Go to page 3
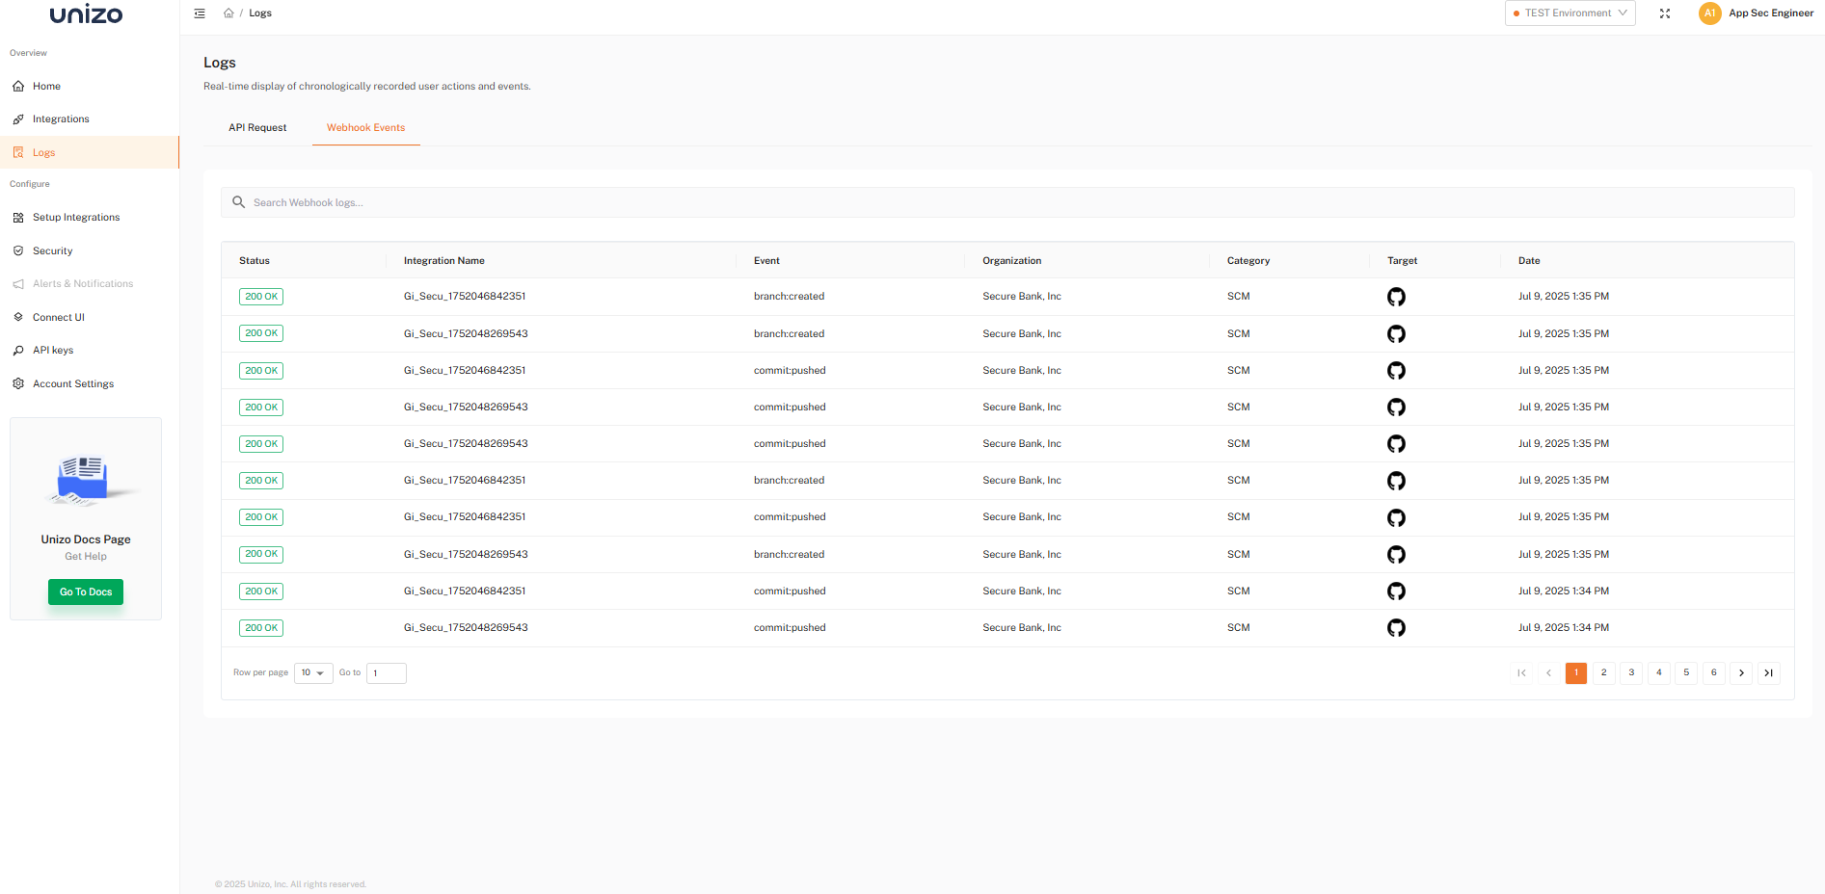The image size is (1825, 894). [x=1631, y=673]
